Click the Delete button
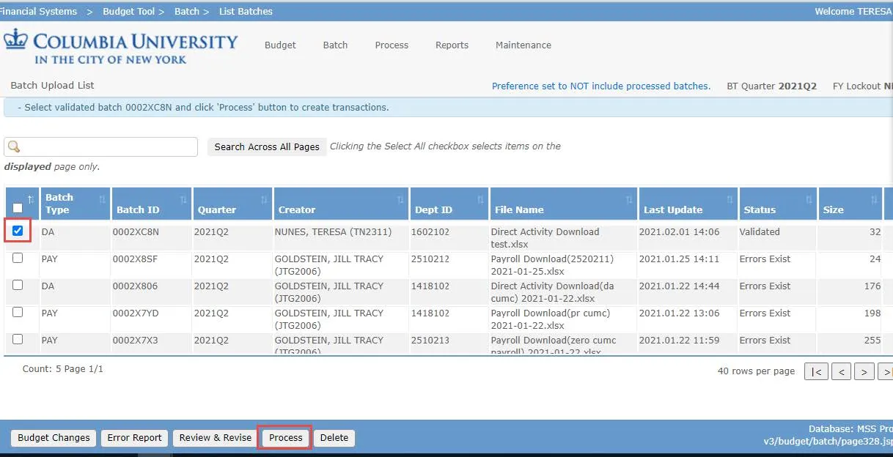Viewport: 893px width, 457px height. [334, 438]
